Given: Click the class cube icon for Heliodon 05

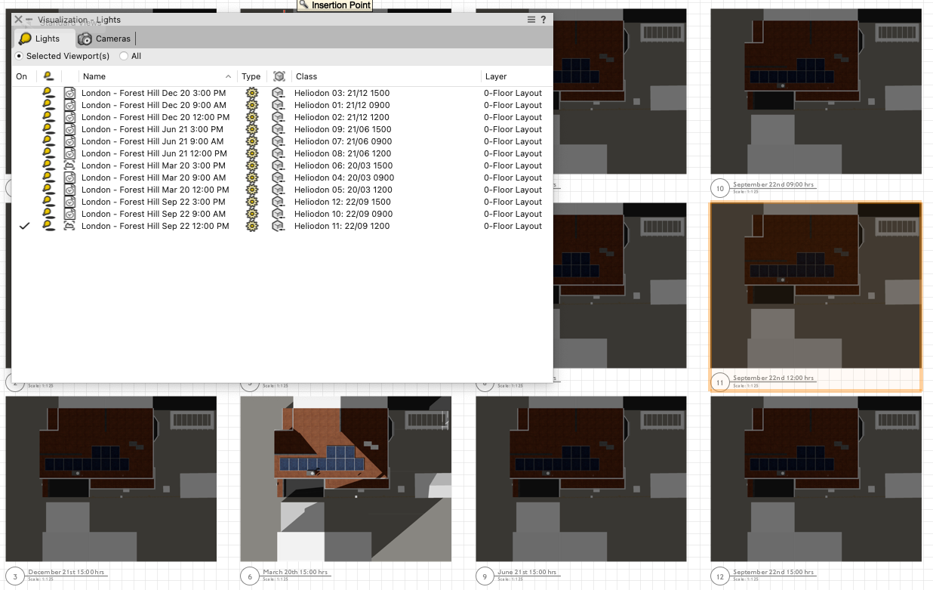Looking at the screenshot, I should 279,190.
